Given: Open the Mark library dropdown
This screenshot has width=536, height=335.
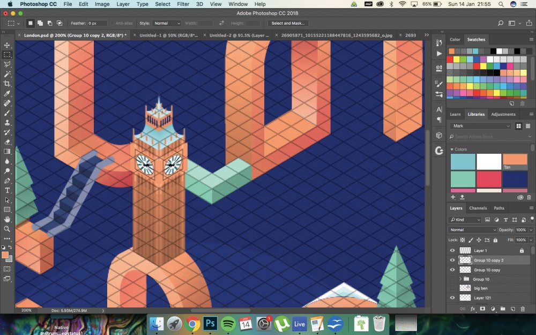Looking at the screenshot, I should click(481, 126).
